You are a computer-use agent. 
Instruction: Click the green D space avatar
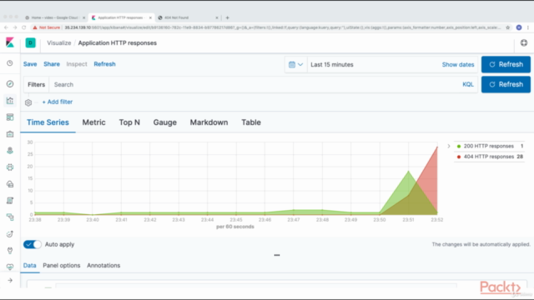[30, 42]
